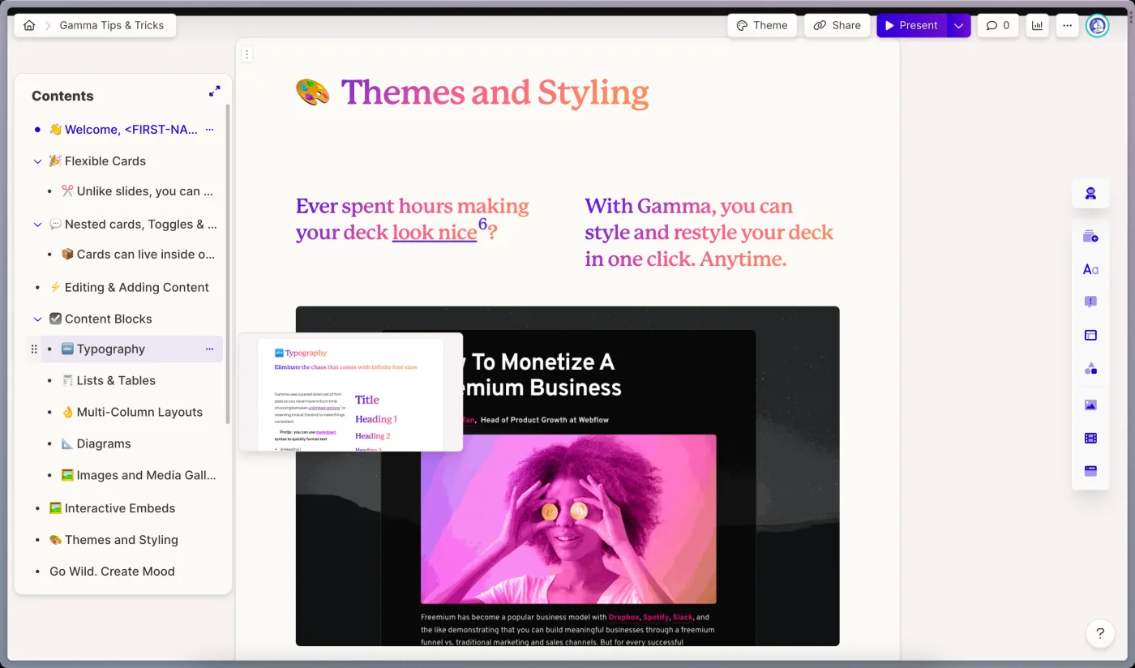Image resolution: width=1135 pixels, height=668 pixels.
Task: Go to 'Go Wild. Create Mood' card
Action: coord(112,572)
